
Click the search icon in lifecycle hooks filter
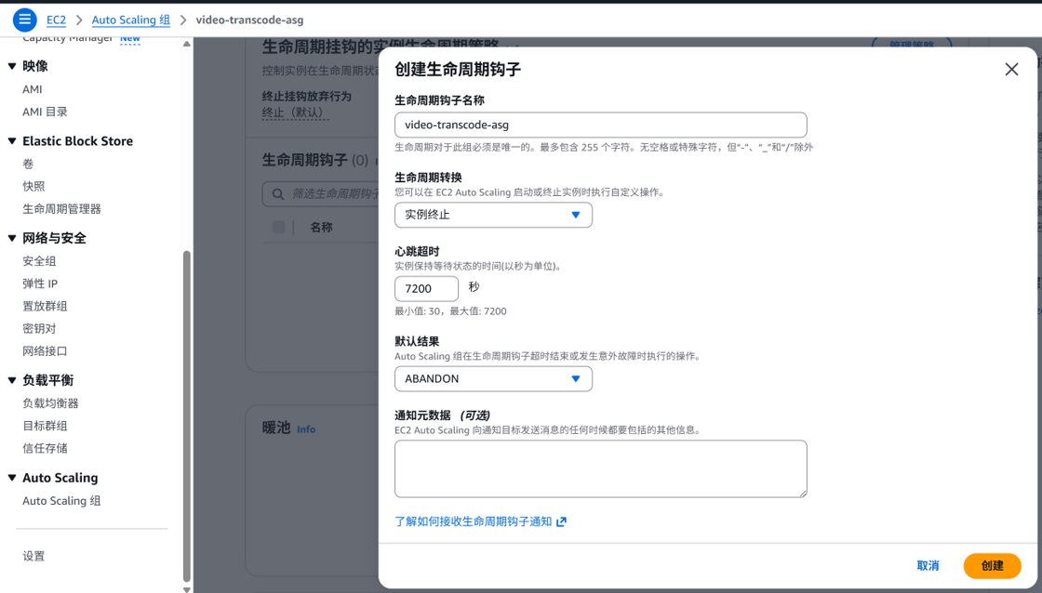point(278,194)
